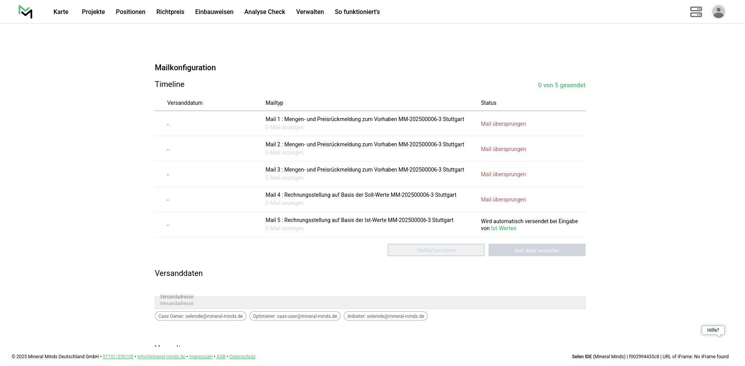The height and width of the screenshot is (366, 745).
Task: Open the Hilfe? chat bubble
Action: (x=713, y=330)
